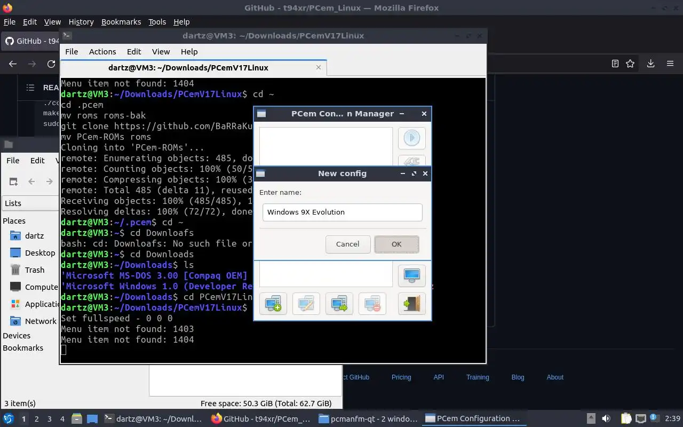The image size is (683, 427).
Task: Click the PCem run machine play button
Action: click(411, 138)
